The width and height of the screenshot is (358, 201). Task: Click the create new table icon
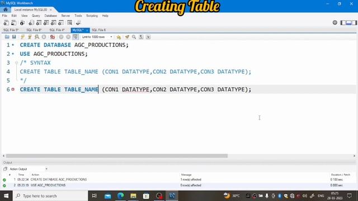coord(39,22)
